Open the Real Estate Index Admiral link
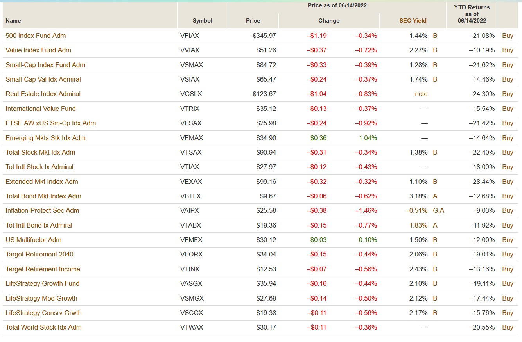 tap(43, 94)
